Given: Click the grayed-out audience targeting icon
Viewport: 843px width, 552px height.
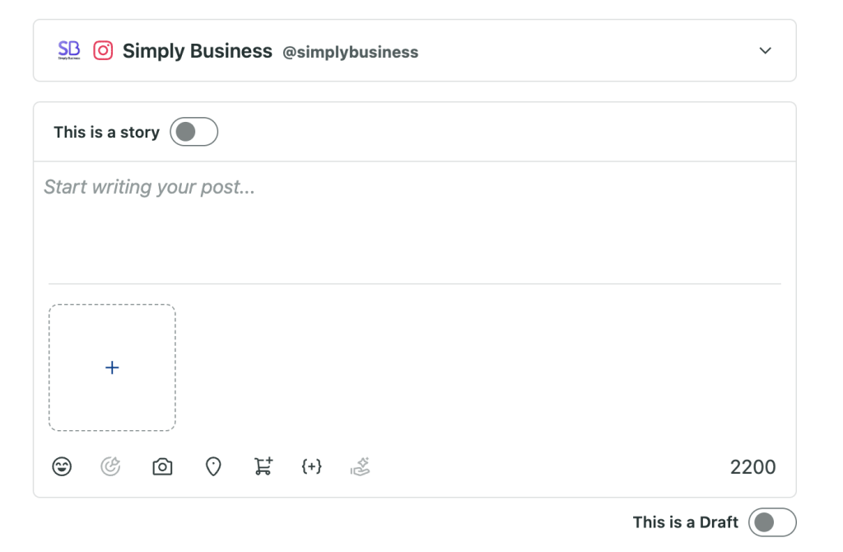Looking at the screenshot, I should click(111, 466).
